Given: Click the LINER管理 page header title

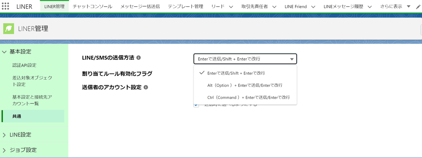Looking at the screenshot, I should click(33, 29).
